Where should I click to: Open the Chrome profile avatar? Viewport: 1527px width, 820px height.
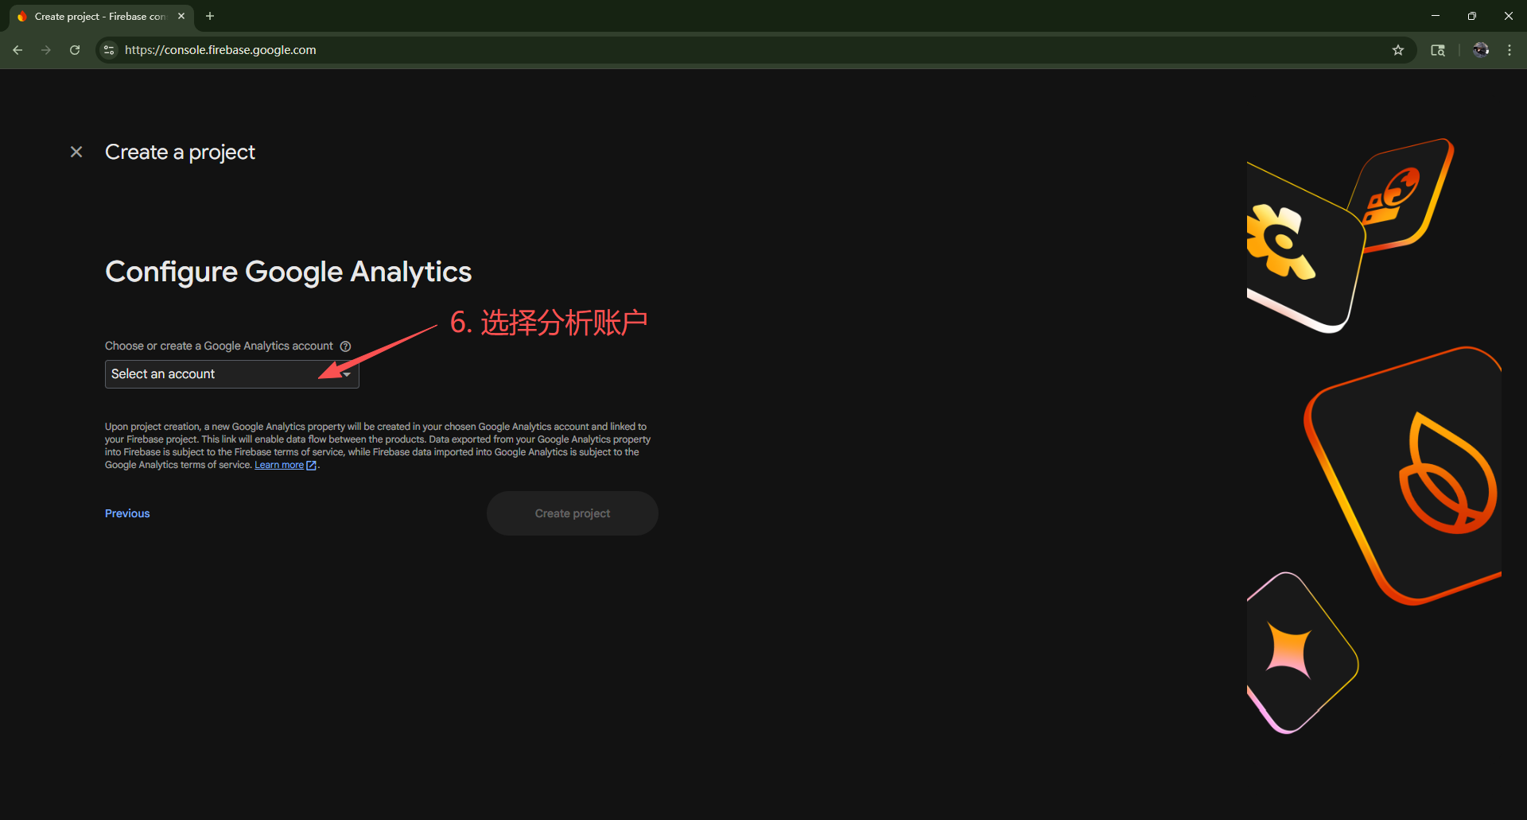click(1480, 50)
